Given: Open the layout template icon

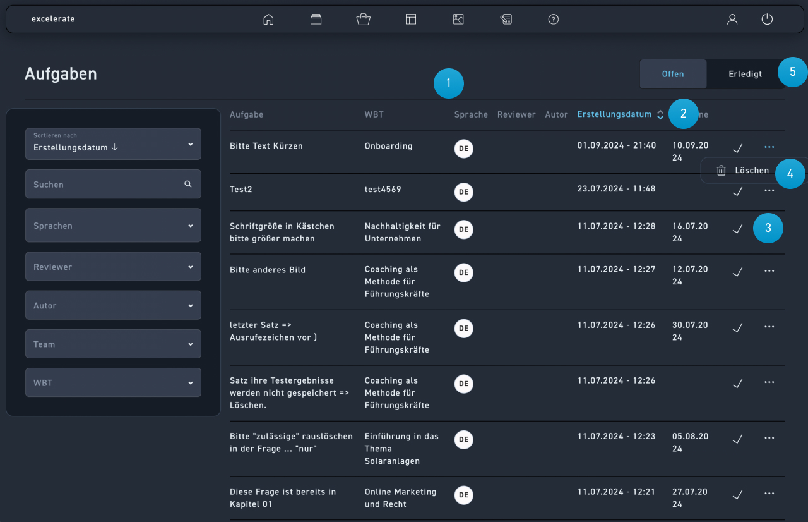Looking at the screenshot, I should 411,20.
